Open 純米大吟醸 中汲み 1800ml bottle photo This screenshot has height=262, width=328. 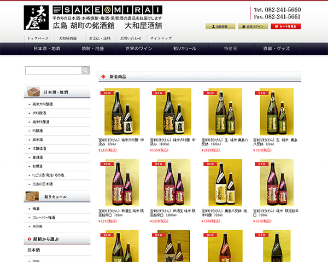pos(174,112)
